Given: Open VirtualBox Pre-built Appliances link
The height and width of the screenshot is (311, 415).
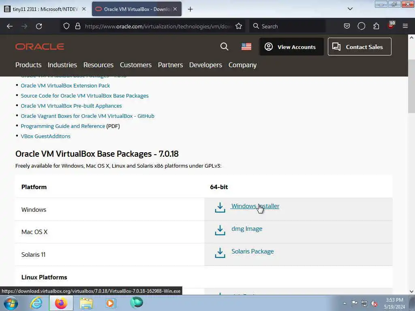Looking at the screenshot, I should point(71,106).
